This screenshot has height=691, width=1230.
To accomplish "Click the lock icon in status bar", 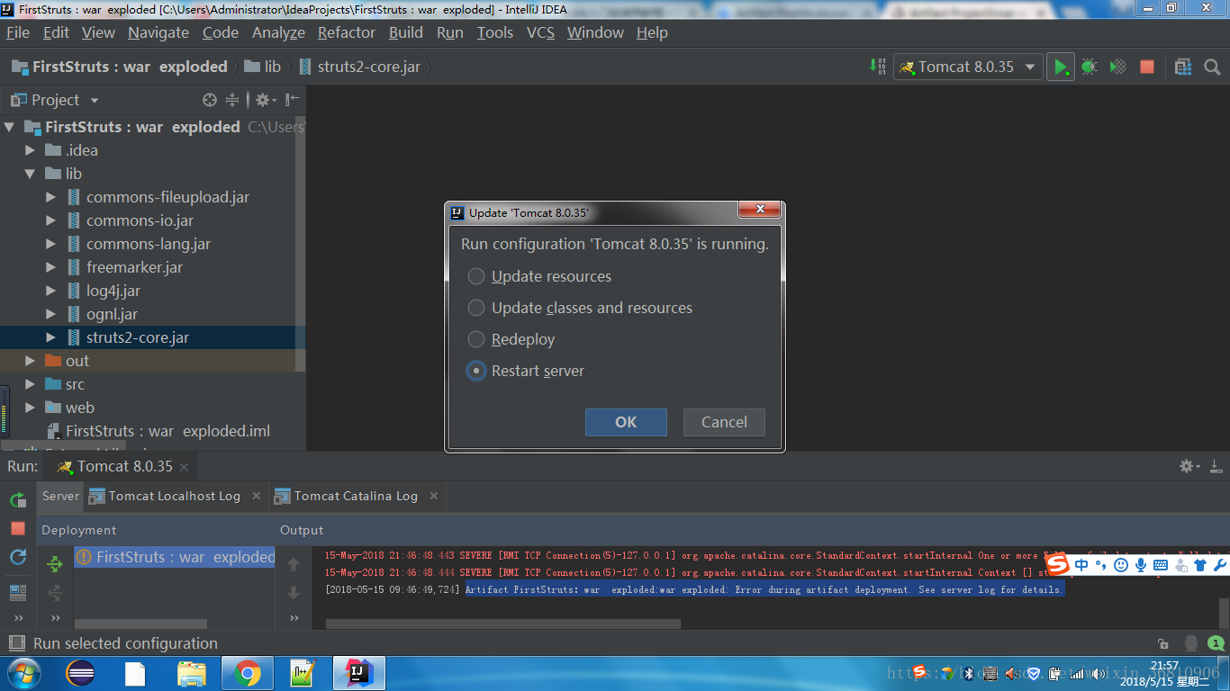I will pyautogui.click(x=1163, y=643).
